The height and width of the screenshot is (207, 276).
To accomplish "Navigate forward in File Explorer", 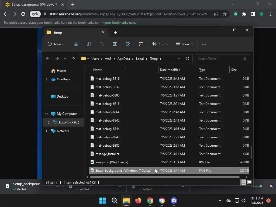I will 57,59.
